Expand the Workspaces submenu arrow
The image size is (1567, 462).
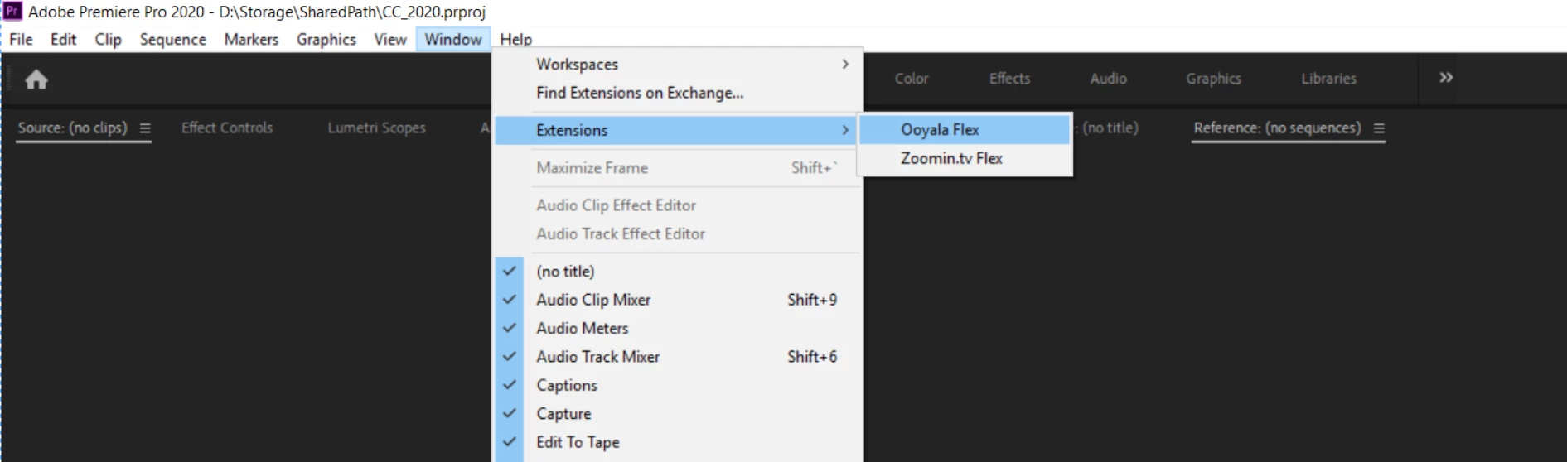tap(845, 64)
